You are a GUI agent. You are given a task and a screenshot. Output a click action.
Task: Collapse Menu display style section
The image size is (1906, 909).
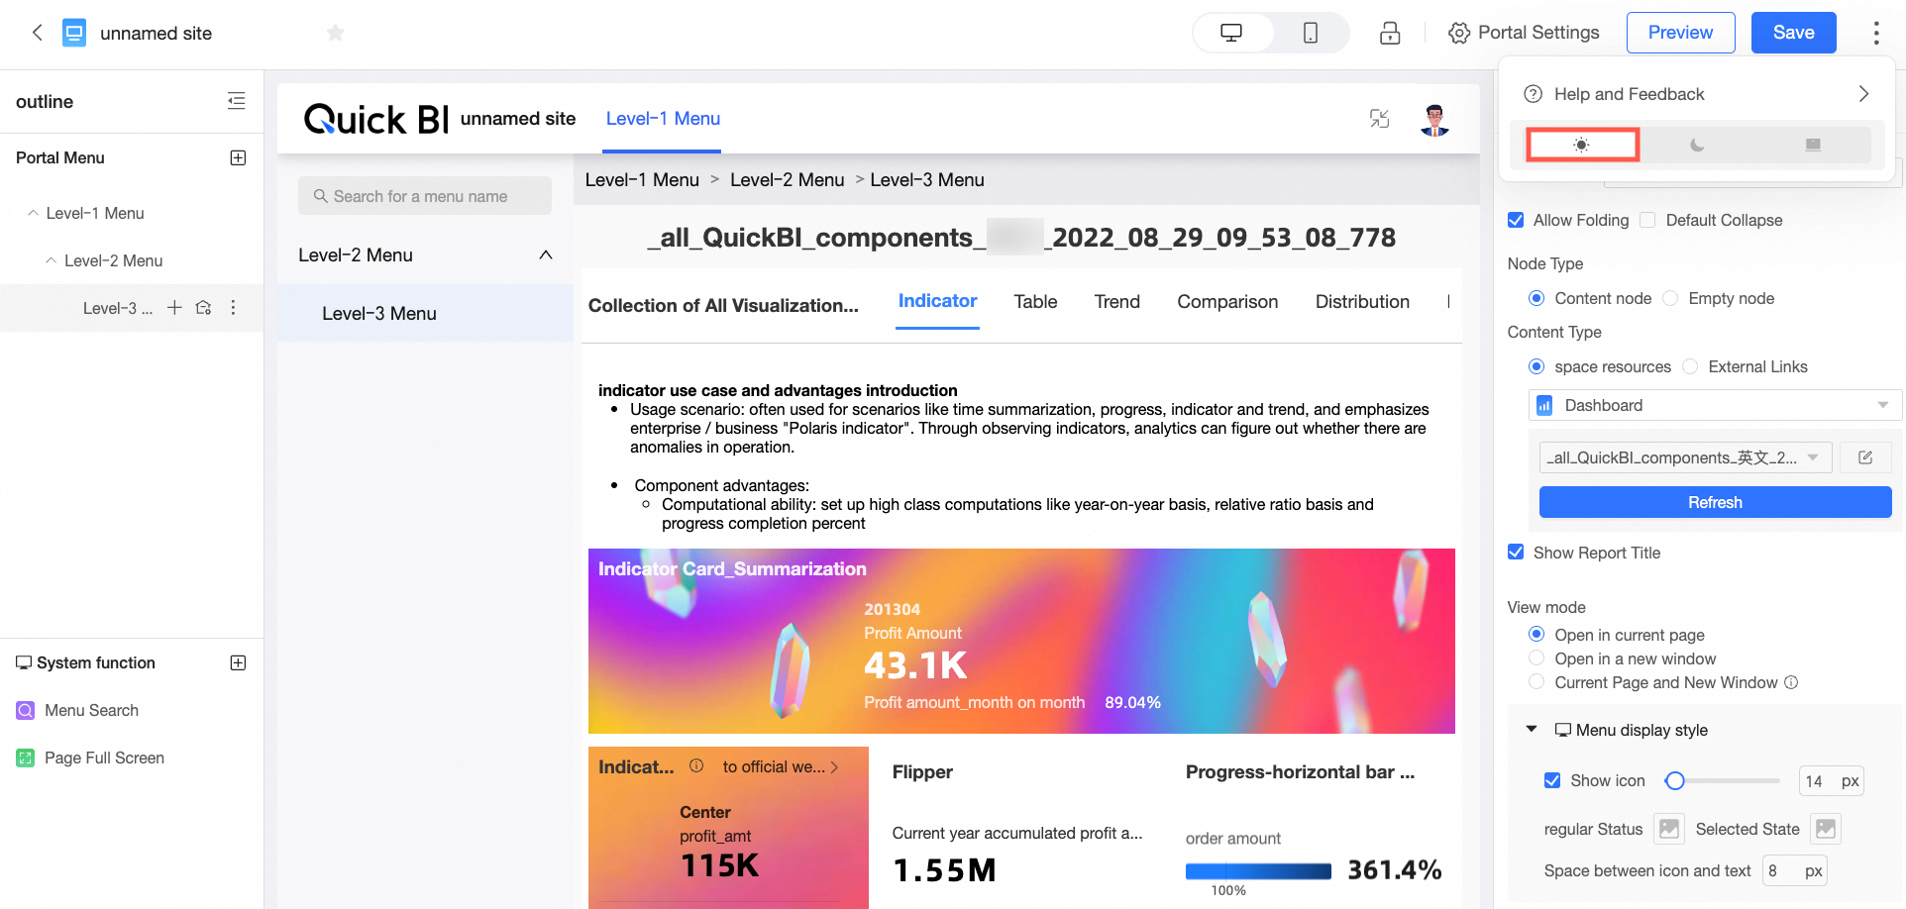[x=1532, y=730]
